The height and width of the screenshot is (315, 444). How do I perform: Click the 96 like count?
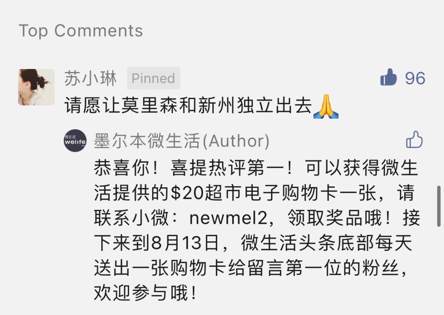click(x=415, y=78)
